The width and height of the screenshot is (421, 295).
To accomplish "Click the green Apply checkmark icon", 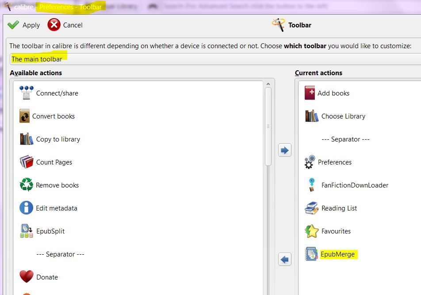I will click(x=13, y=25).
